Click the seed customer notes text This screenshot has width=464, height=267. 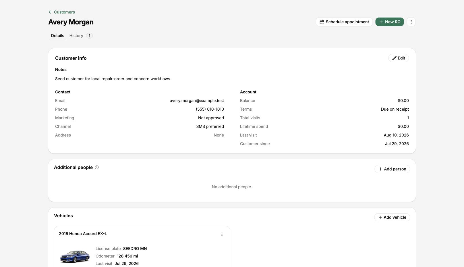click(x=113, y=79)
